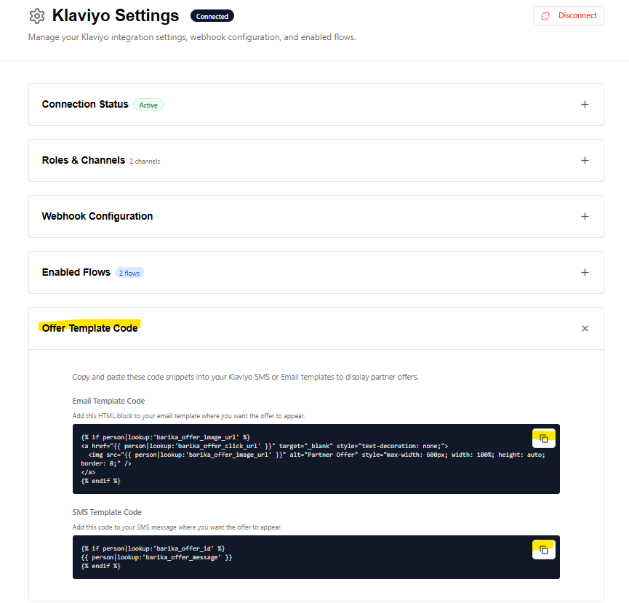The width and height of the screenshot is (629, 603).
Task: Expand the Webhook Configuration section
Action: click(x=585, y=217)
